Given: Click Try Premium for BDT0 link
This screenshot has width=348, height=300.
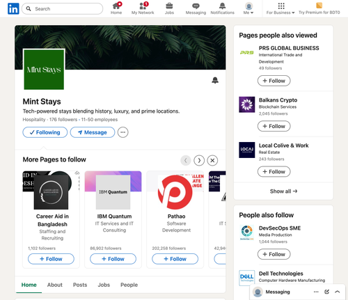Looking at the screenshot, I should (319, 8).
